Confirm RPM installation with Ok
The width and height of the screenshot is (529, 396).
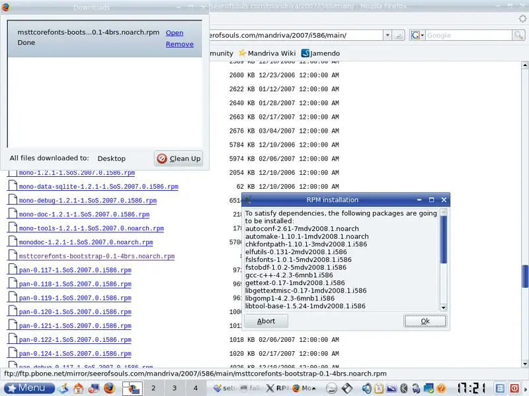click(425, 321)
